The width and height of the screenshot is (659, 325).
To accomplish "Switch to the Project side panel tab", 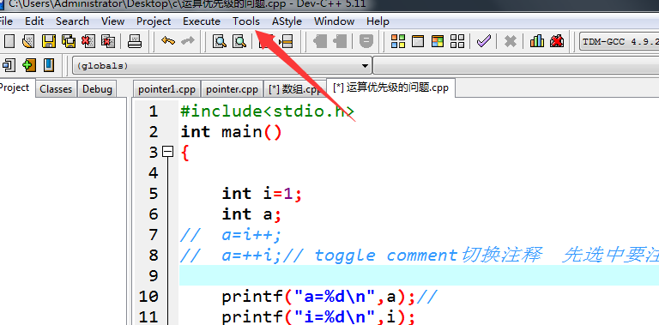I will click(x=16, y=87).
